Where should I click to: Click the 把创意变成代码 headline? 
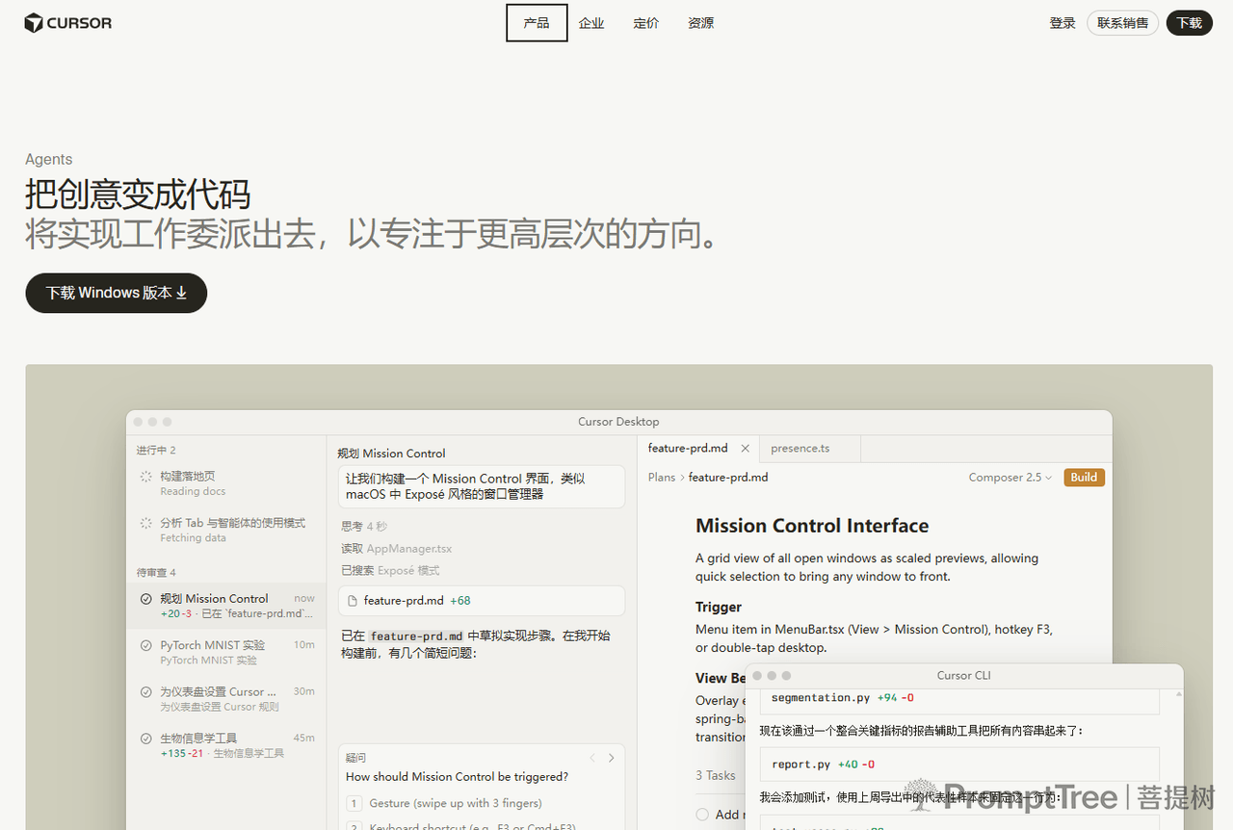[138, 195]
